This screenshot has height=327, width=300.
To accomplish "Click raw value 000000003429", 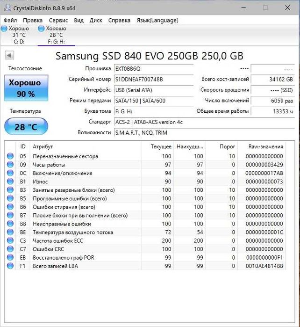I will [x=264, y=165].
